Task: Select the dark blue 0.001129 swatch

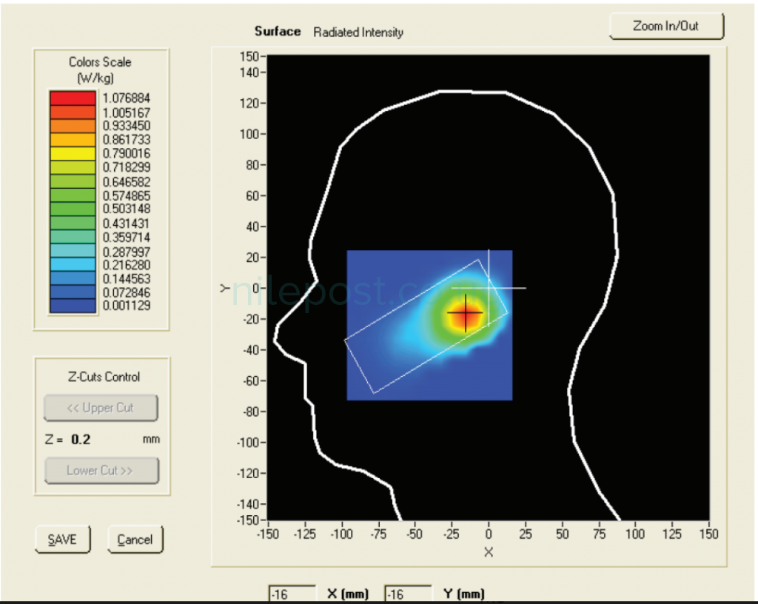Action: click(x=73, y=306)
